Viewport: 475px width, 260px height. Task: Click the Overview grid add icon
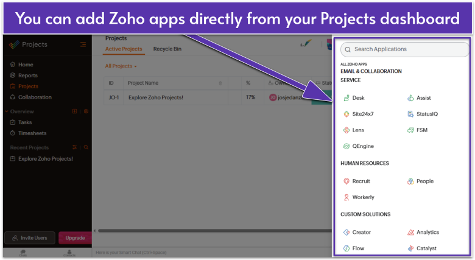click(x=74, y=111)
